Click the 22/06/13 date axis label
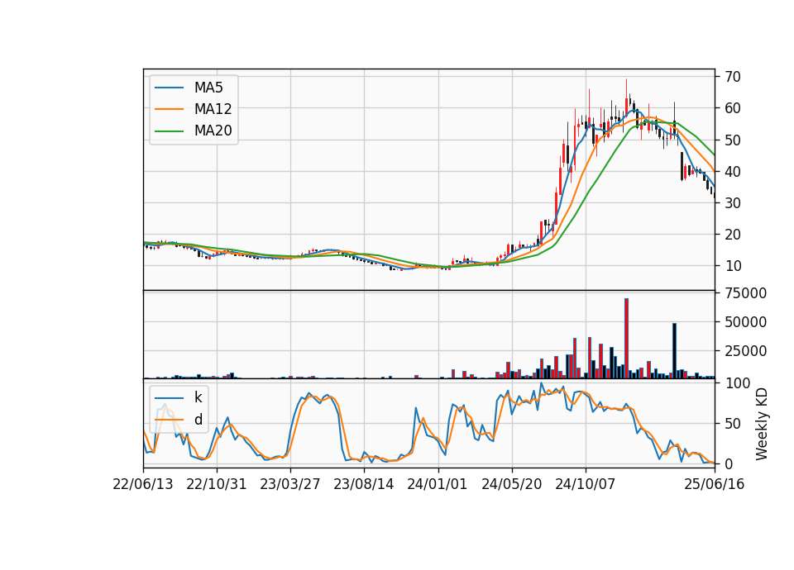 pyautogui.click(x=143, y=484)
